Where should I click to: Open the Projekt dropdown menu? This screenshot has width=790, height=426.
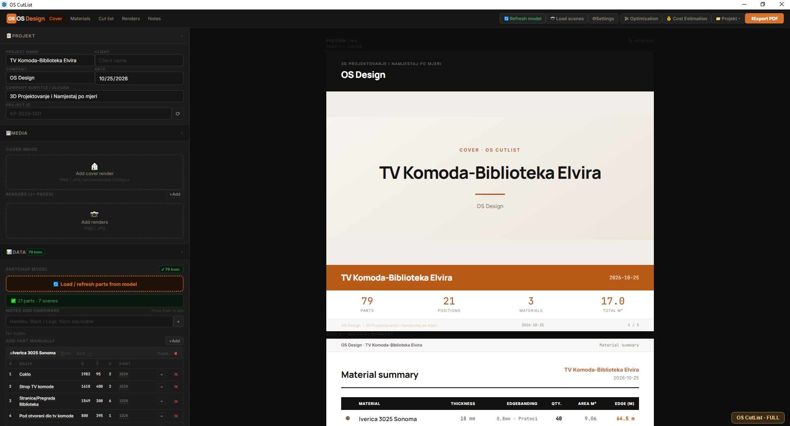click(x=728, y=19)
